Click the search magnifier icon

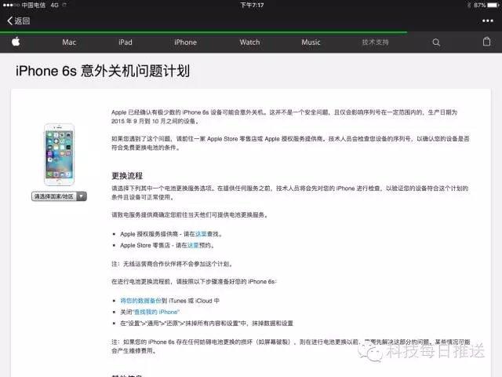(x=436, y=42)
